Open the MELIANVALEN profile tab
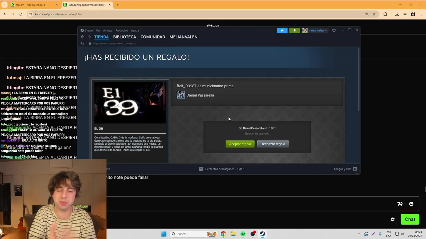This screenshot has height=239, width=426. point(183,37)
